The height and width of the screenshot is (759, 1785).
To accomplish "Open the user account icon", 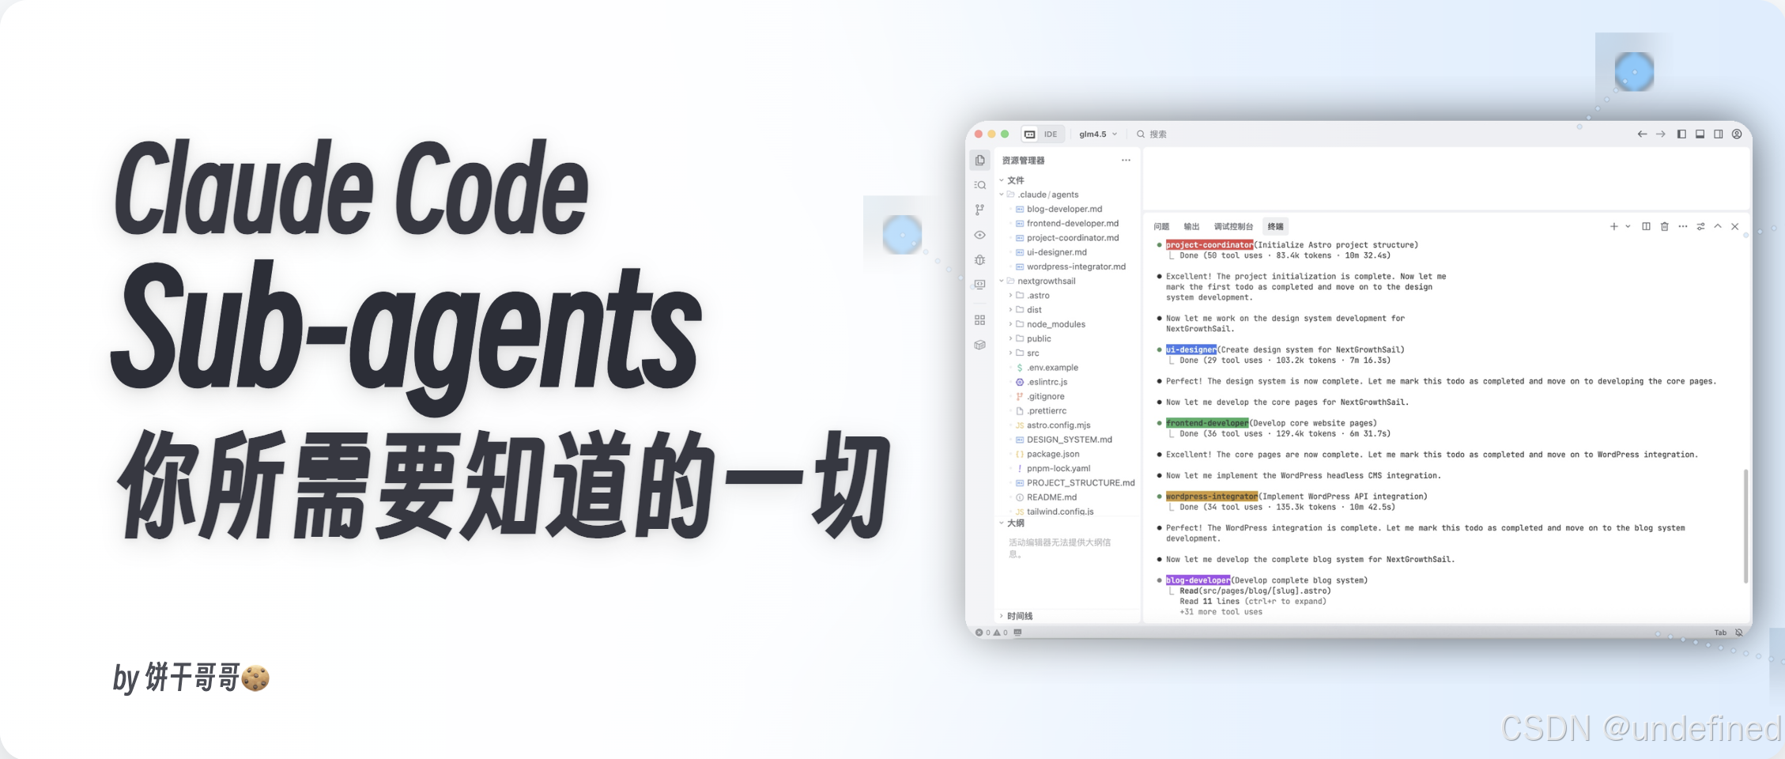I will (1737, 134).
